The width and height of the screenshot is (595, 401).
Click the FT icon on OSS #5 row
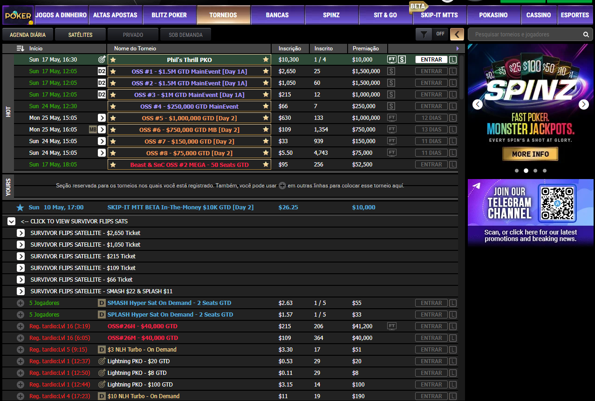tap(392, 118)
